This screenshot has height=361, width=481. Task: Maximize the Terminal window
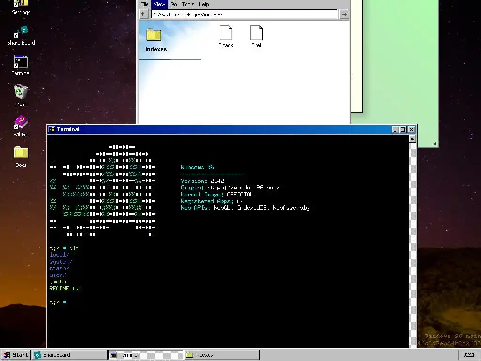pos(403,130)
